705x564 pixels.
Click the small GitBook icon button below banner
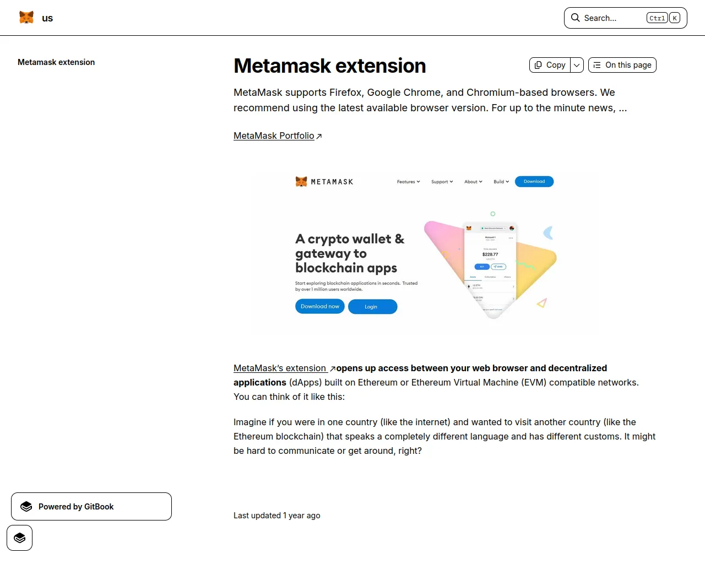click(20, 538)
